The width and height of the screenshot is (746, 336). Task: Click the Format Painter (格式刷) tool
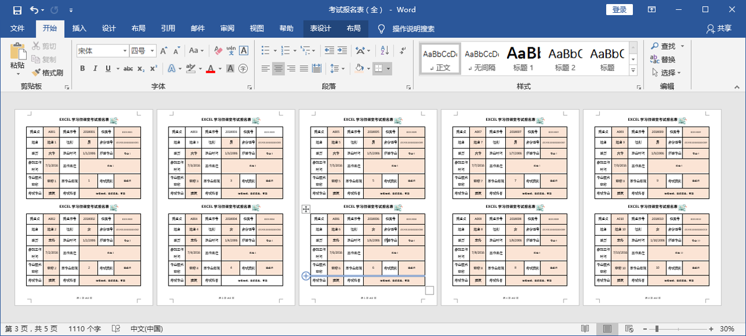(47, 73)
